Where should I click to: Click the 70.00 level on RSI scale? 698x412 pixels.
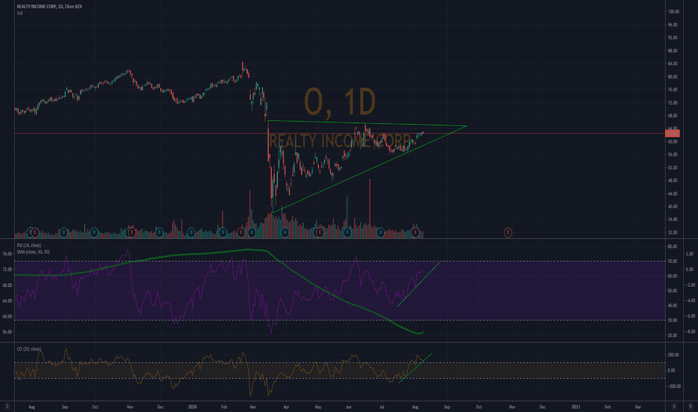(673, 261)
